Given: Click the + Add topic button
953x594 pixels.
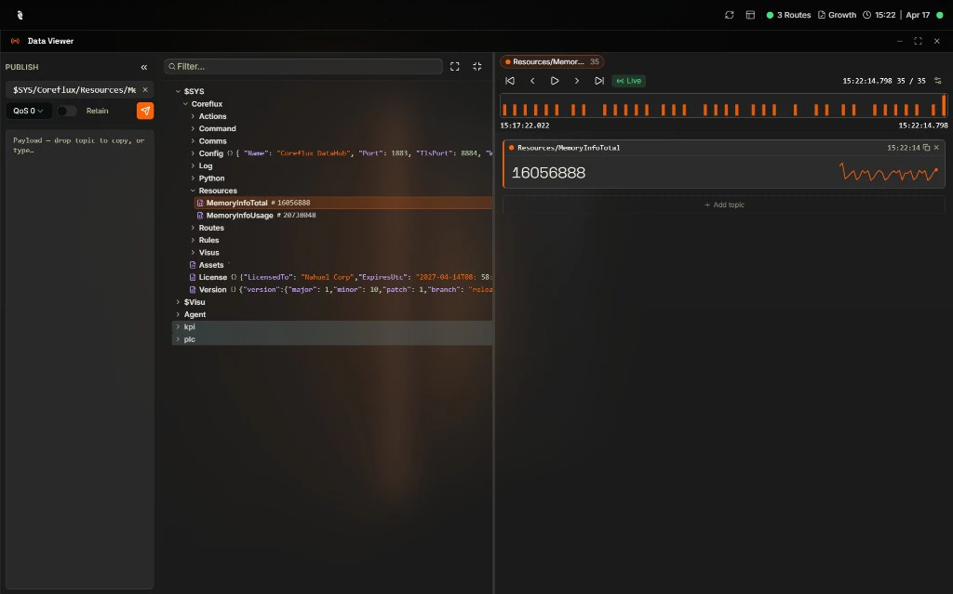Looking at the screenshot, I should pyautogui.click(x=724, y=205).
